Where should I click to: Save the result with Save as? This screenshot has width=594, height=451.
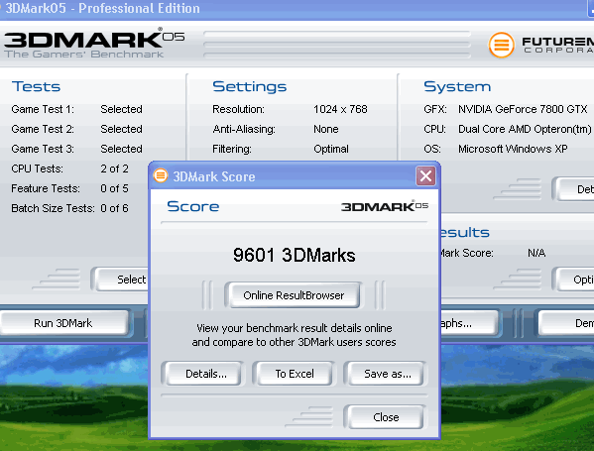point(386,374)
